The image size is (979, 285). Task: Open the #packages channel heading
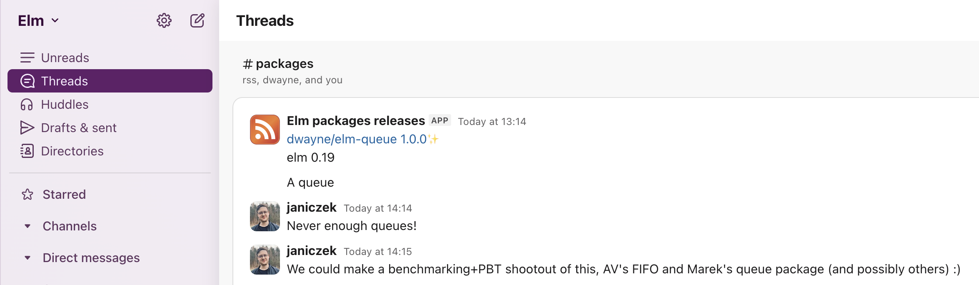click(x=278, y=64)
